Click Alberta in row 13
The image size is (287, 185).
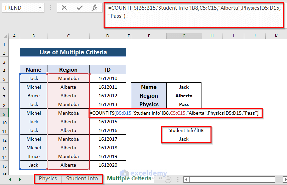[x=68, y=148]
